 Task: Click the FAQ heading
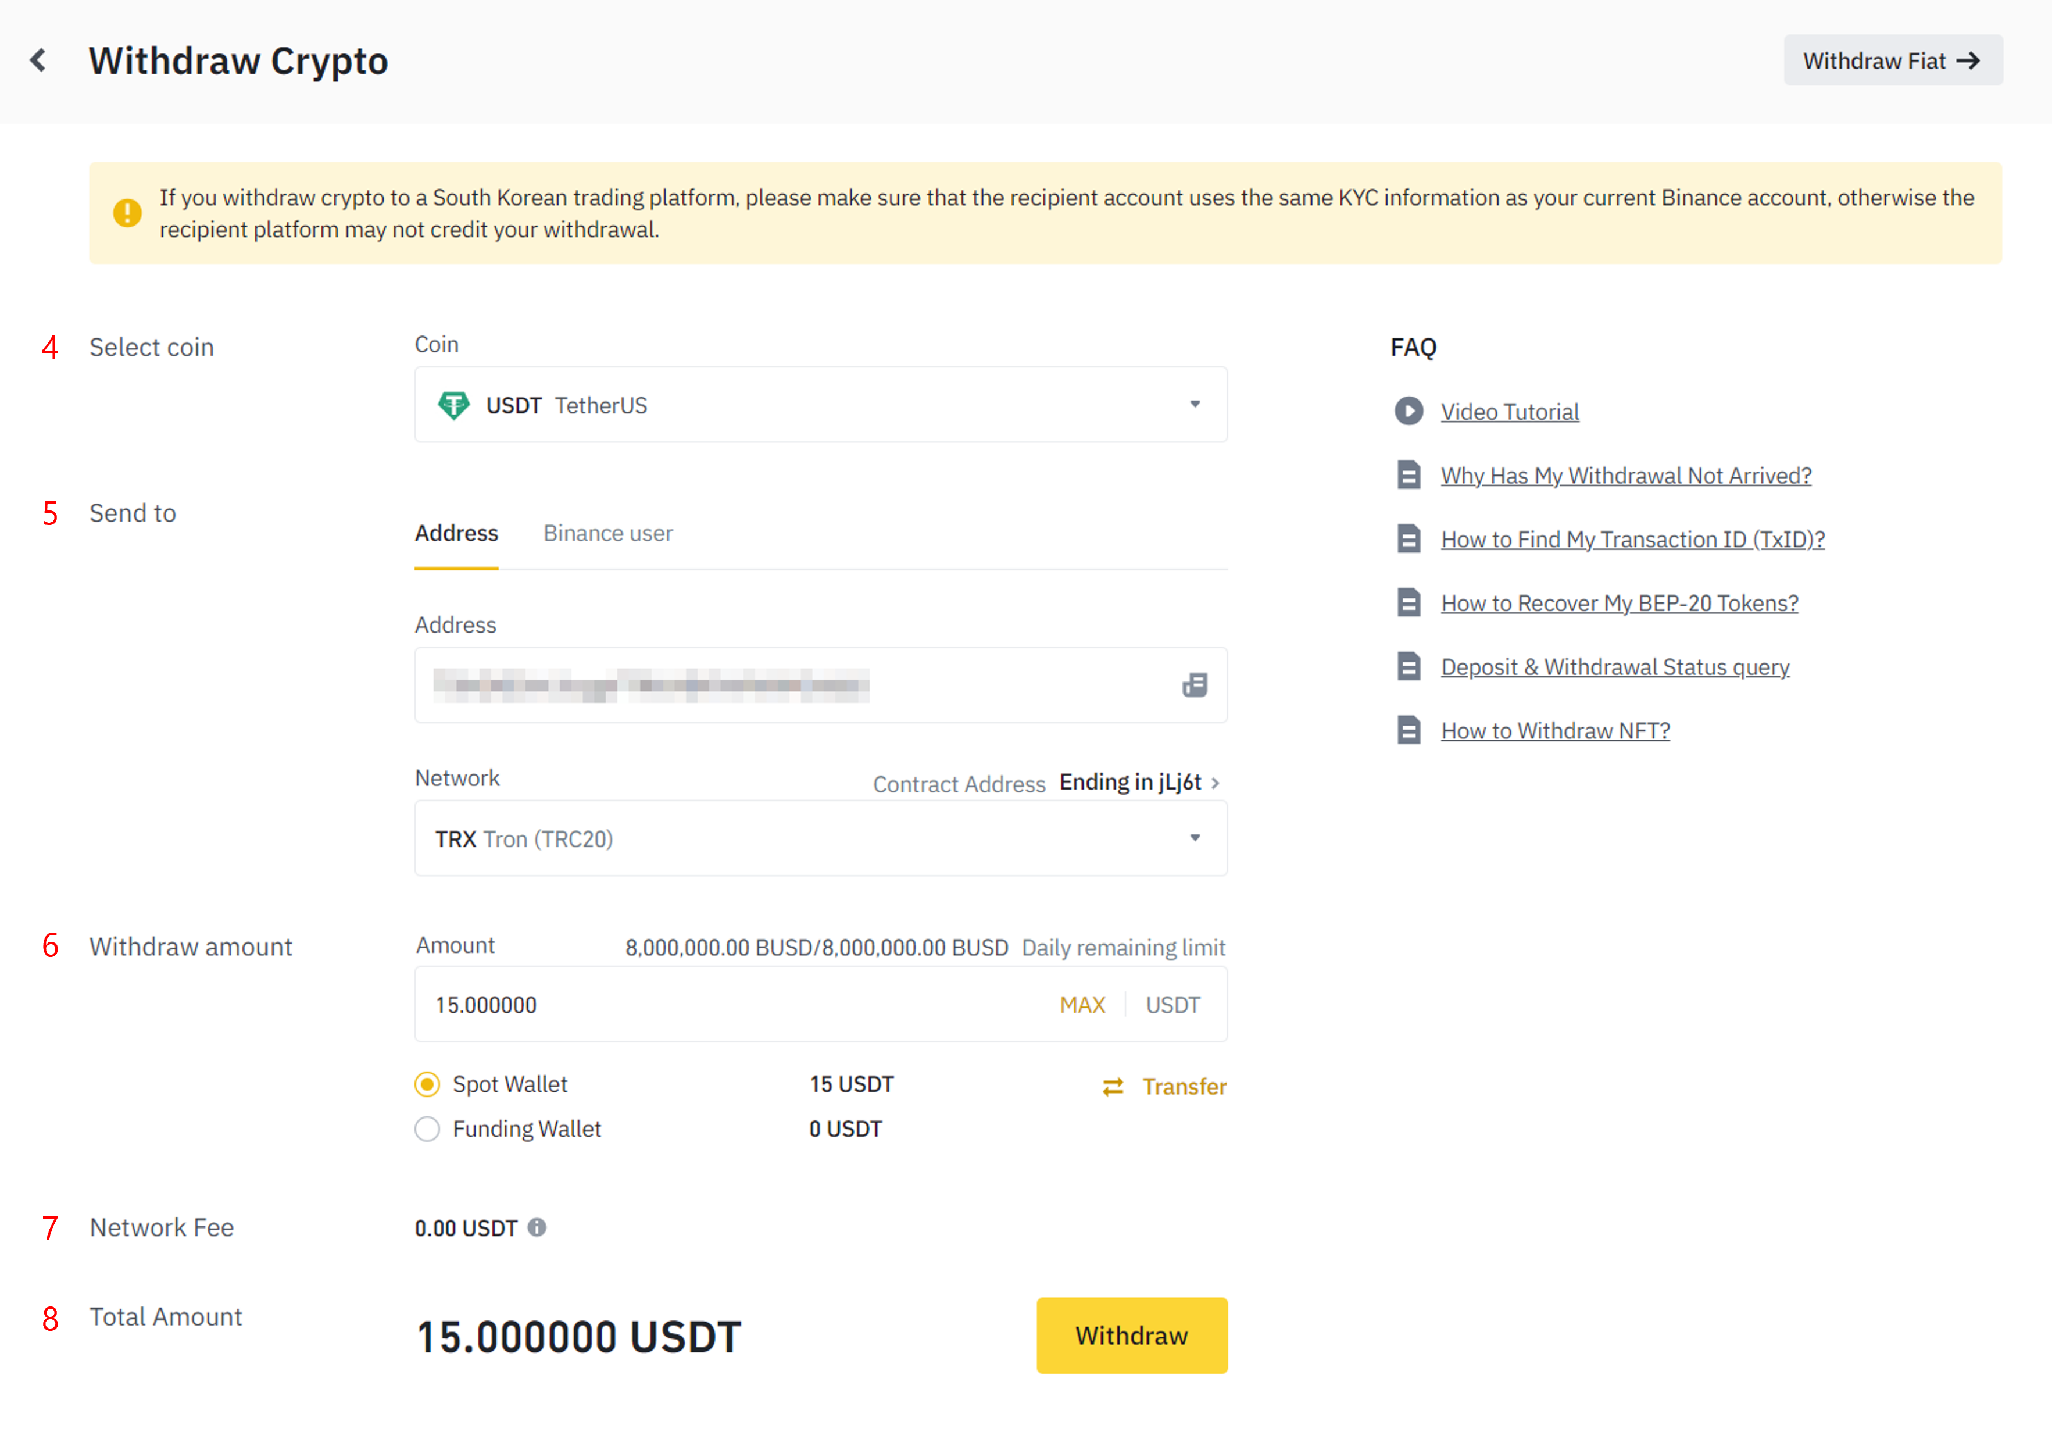pyautogui.click(x=1413, y=347)
